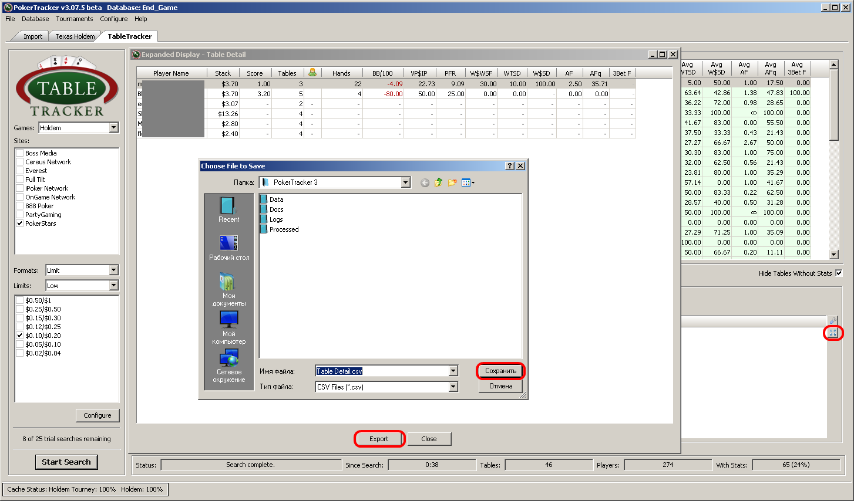Expand the Тип файла CSV dropdown
The height and width of the screenshot is (501, 854).
[x=453, y=387]
